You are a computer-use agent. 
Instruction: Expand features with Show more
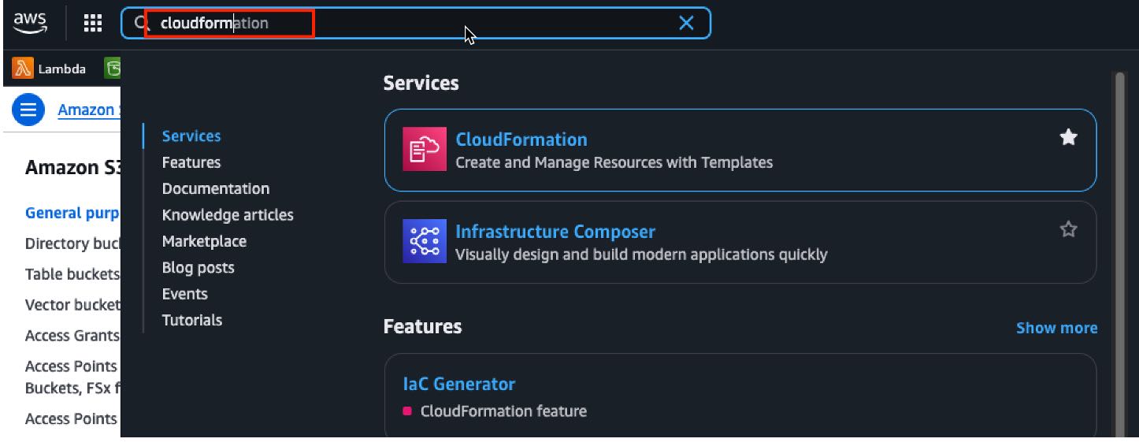(x=1056, y=328)
